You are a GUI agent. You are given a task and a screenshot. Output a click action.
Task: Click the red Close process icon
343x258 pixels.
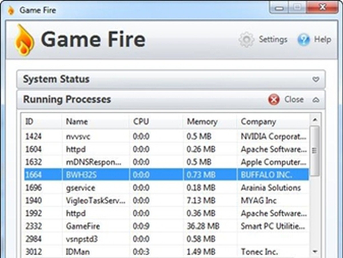click(274, 100)
